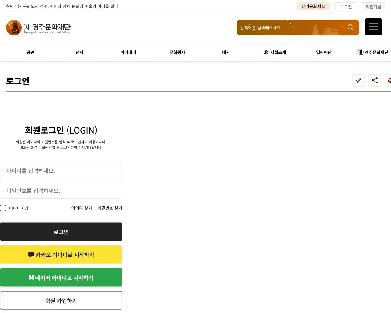Viewport: 391px width, 313px height.
Task: Open the 시설소개 menu
Action: 275,53
